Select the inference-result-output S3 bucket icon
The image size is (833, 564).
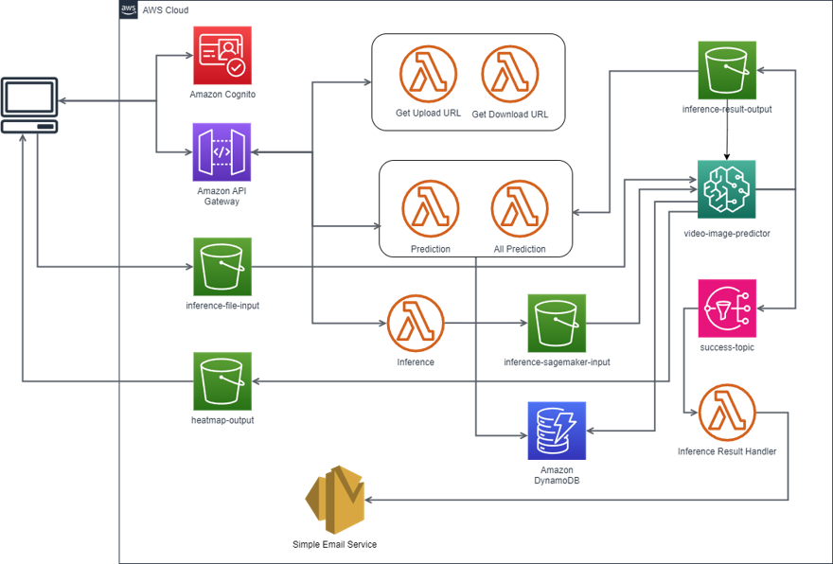click(x=727, y=70)
